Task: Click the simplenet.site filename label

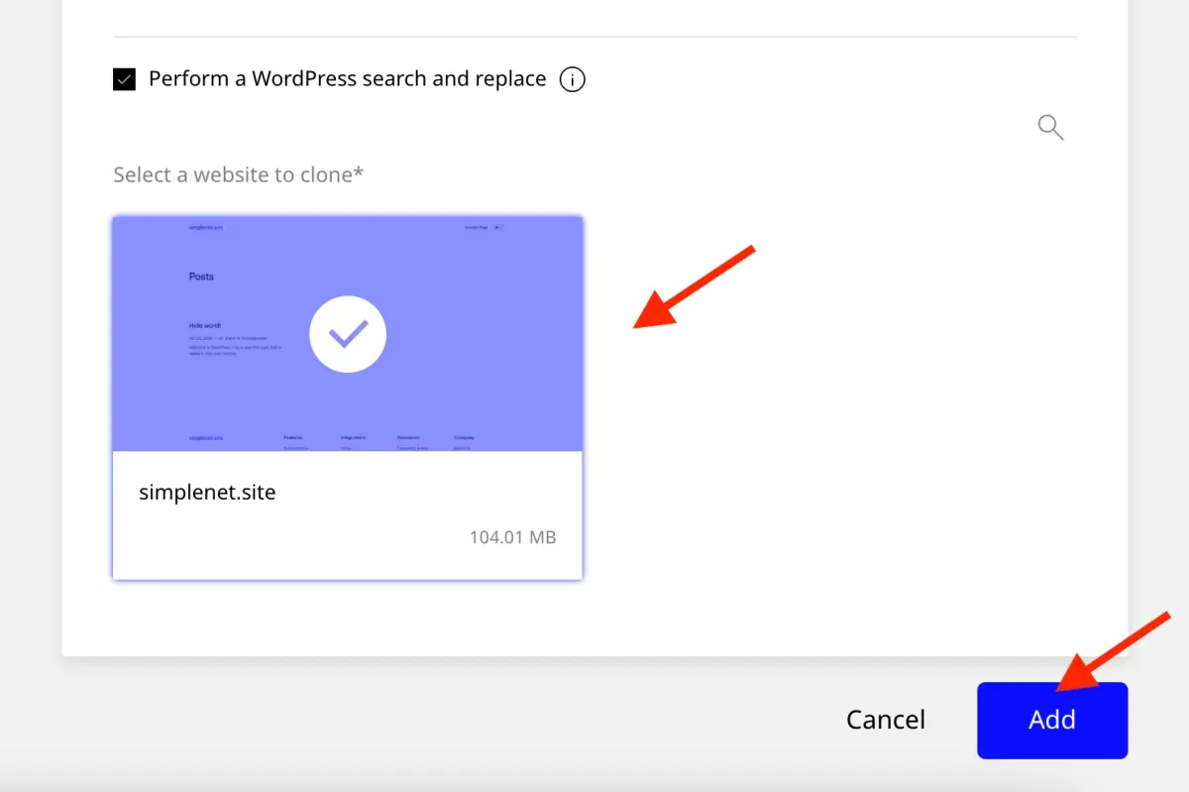Action: pyautogui.click(x=207, y=492)
